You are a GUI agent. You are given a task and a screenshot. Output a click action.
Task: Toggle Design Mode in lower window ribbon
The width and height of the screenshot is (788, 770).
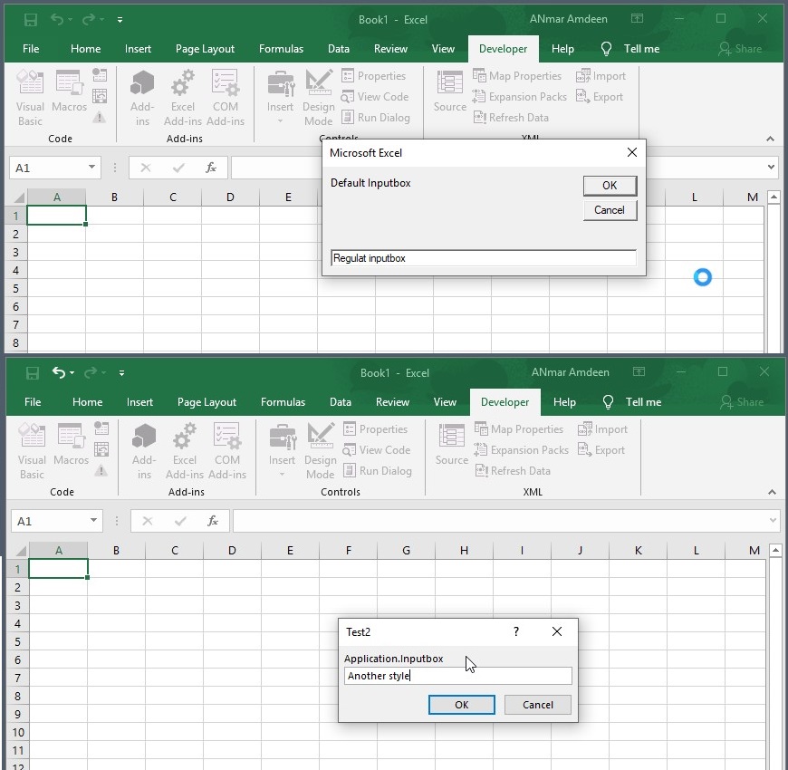(x=320, y=451)
